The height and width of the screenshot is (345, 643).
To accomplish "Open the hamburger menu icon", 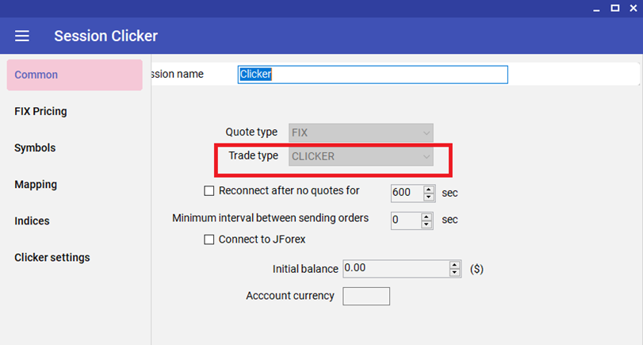I will click(x=22, y=36).
